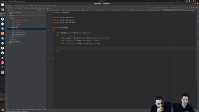
Task: Open the Tools menu
Action: tap(44, 6)
